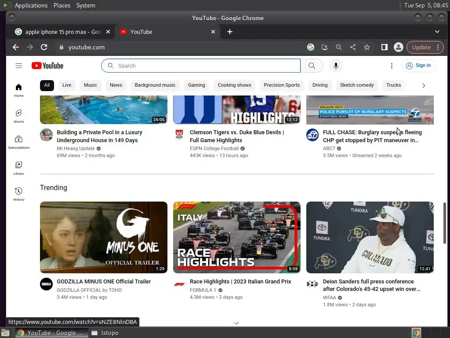Open Library in the sidebar

(18, 168)
